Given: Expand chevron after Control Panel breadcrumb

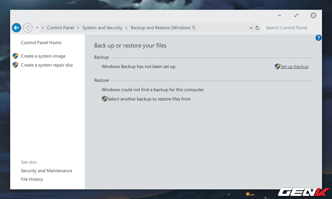Looking at the screenshot, I should [78, 27].
